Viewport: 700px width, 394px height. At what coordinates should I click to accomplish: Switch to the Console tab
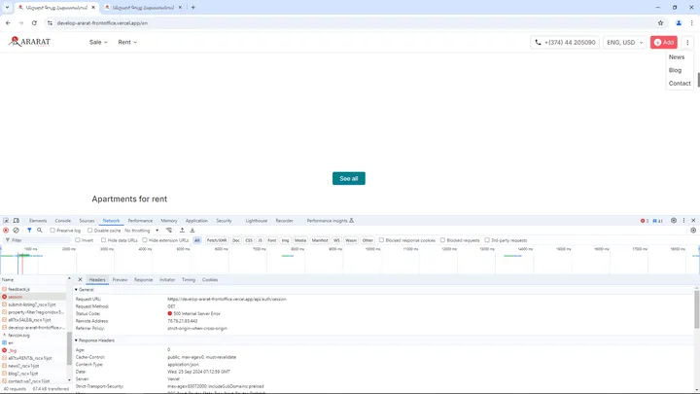62,221
